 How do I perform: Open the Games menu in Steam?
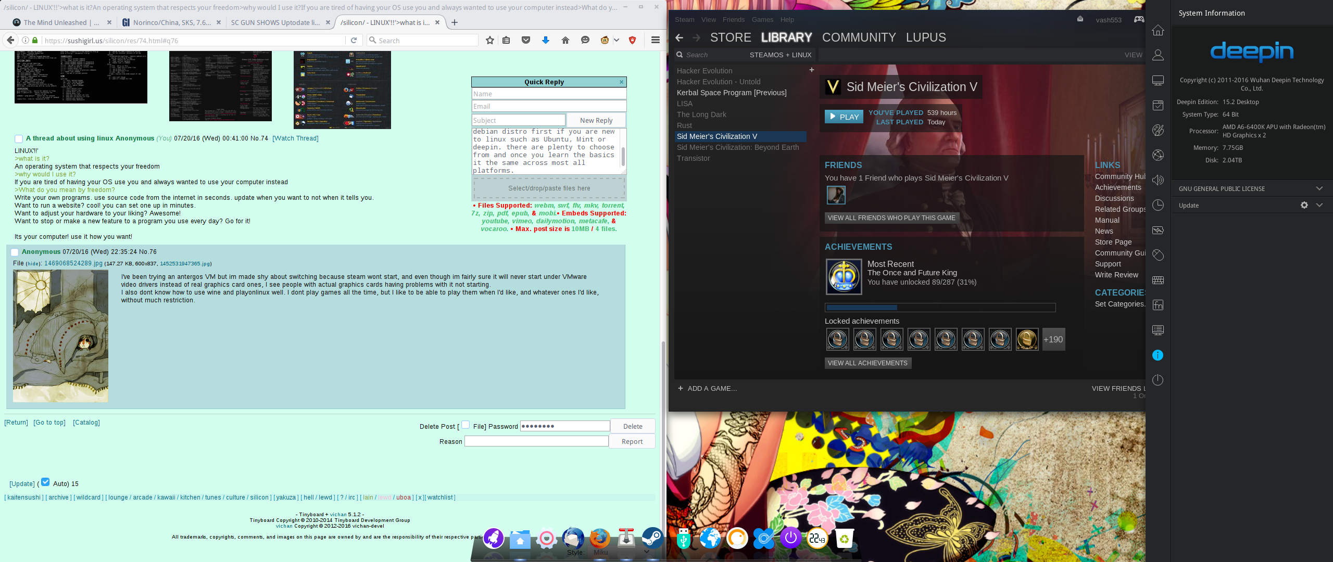(x=762, y=20)
